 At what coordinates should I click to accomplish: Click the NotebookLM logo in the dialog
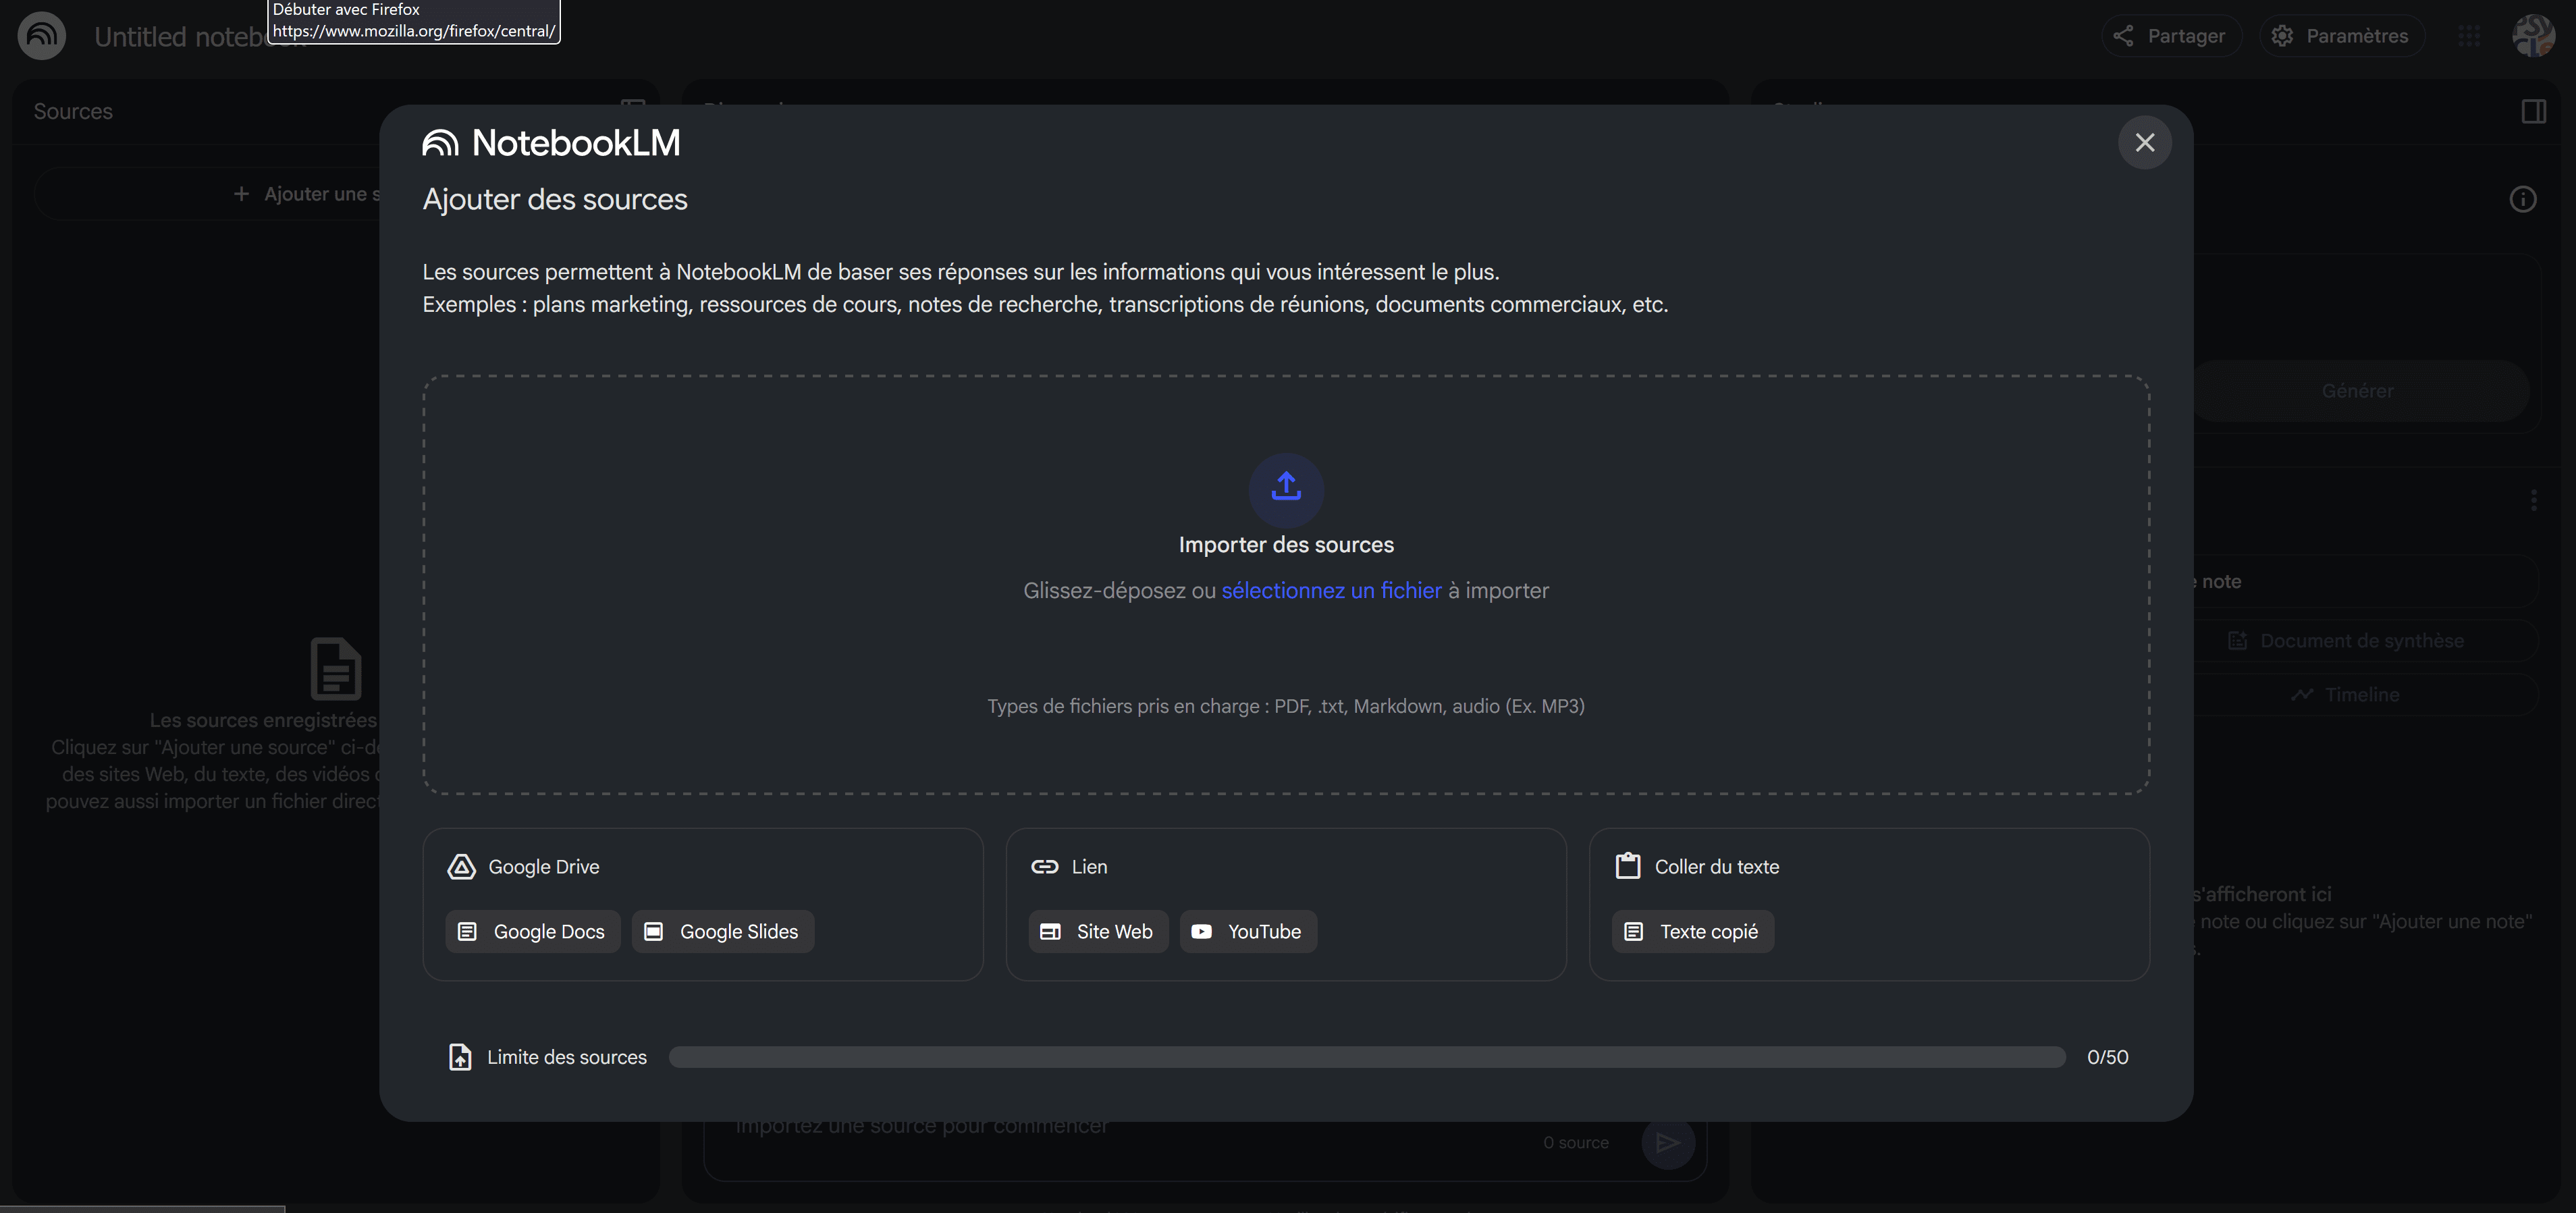click(x=551, y=143)
